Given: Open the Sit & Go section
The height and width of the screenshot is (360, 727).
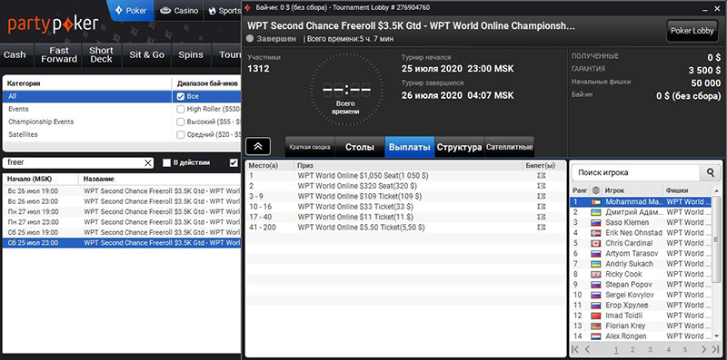Looking at the screenshot, I should pos(146,55).
